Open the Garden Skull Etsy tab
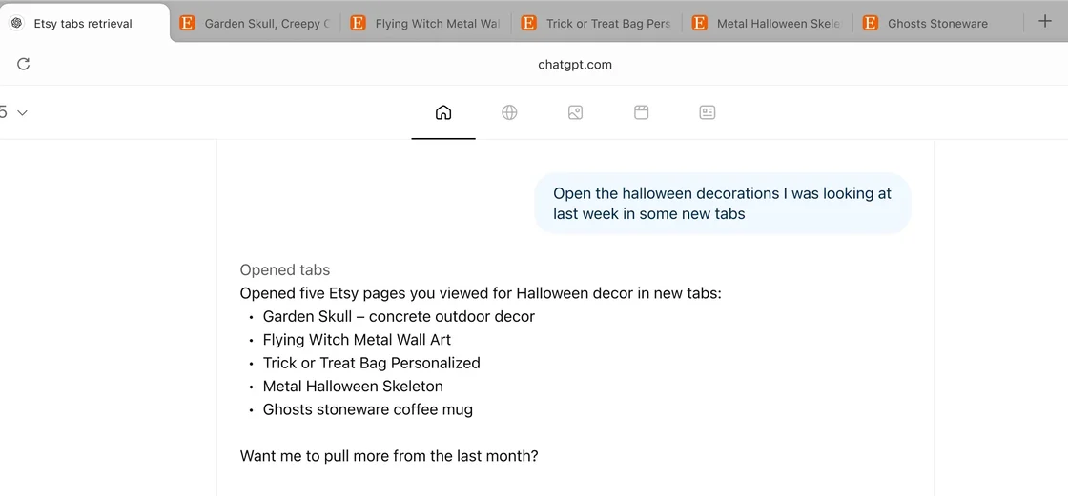This screenshot has height=496, width=1068. [x=256, y=24]
